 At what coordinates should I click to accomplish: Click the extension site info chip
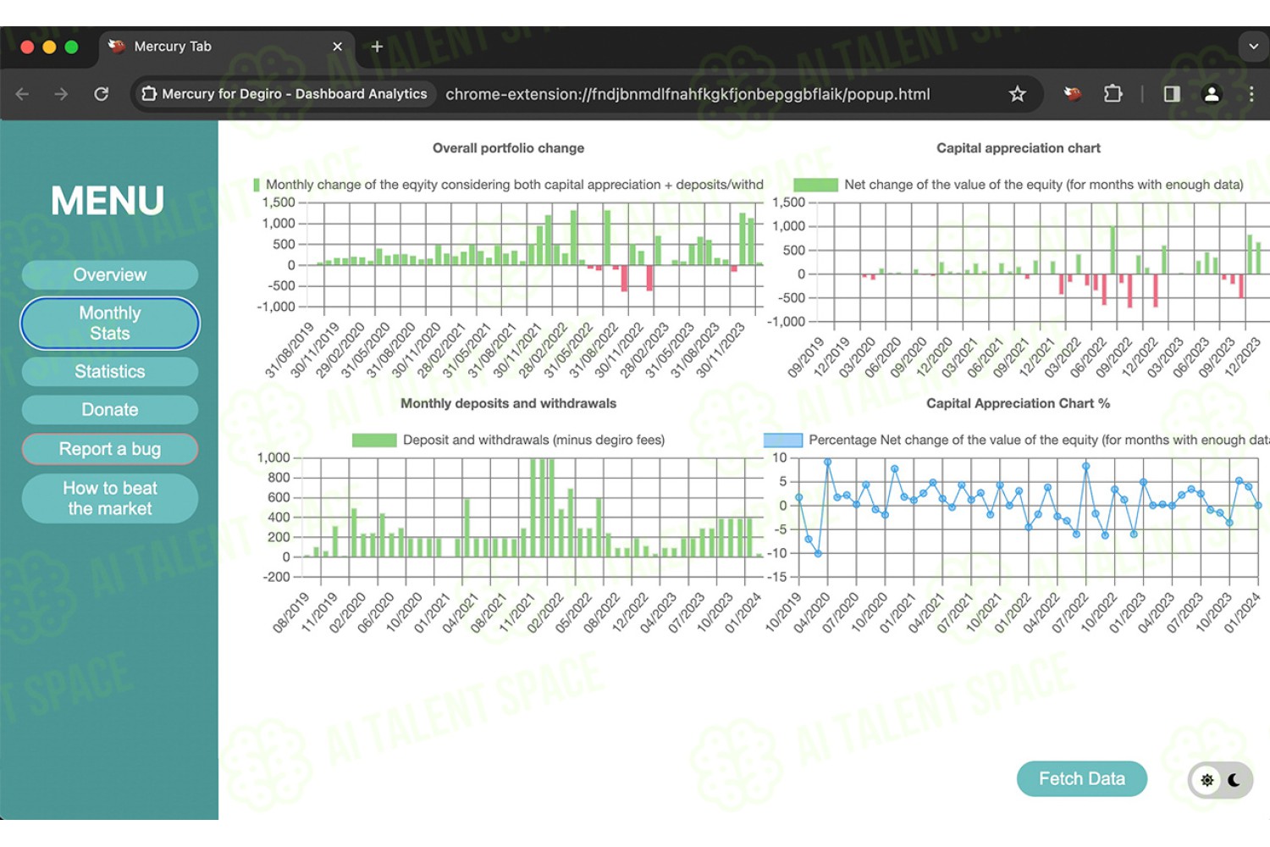pyautogui.click(x=284, y=94)
